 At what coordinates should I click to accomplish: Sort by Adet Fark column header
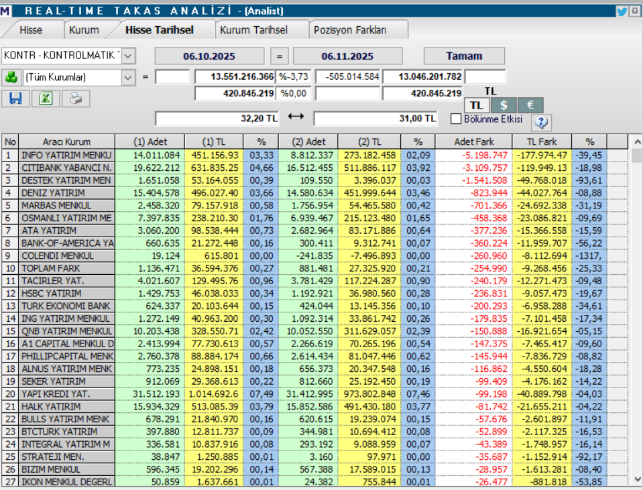point(473,142)
